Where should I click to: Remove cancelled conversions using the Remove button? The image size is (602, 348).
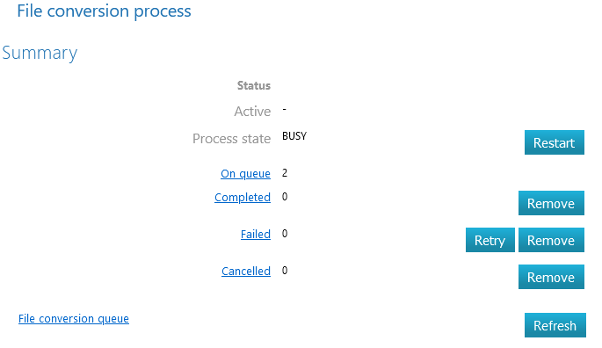tap(551, 277)
